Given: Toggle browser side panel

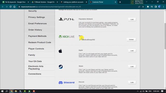Looking at the screenshot, I should point(156,7).
